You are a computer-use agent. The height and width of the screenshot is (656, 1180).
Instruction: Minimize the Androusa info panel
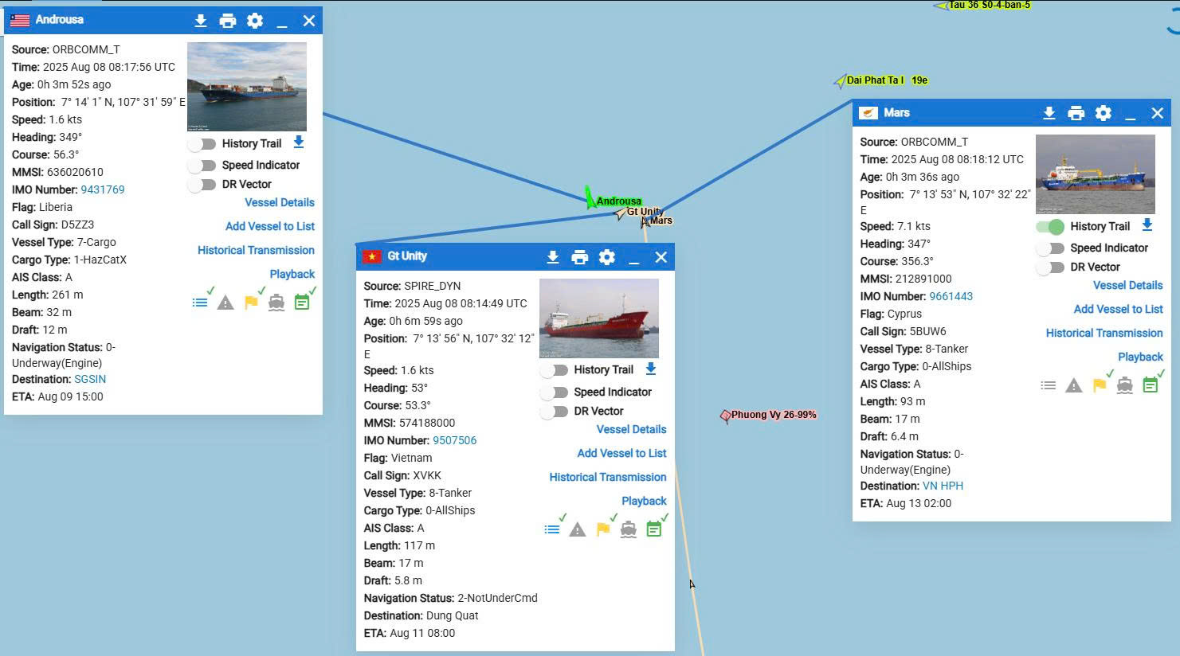click(281, 21)
